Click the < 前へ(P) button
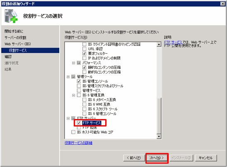Image resolution: width=227 pixels, height=167 pixels. 134,158
